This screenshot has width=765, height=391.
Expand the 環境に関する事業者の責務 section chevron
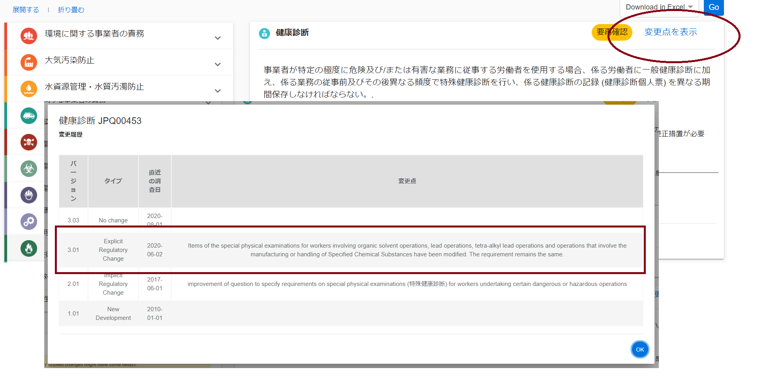[x=217, y=38]
